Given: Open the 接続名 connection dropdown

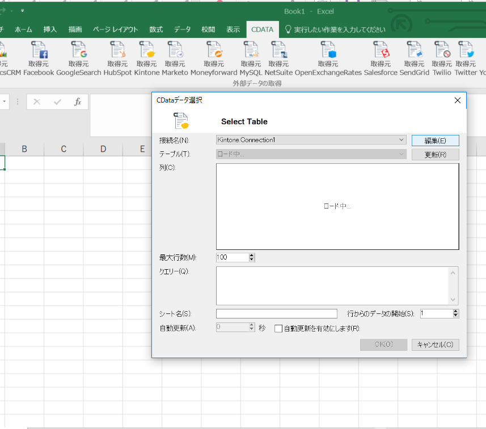Looking at the screenshot, I should tap(403, 139).
